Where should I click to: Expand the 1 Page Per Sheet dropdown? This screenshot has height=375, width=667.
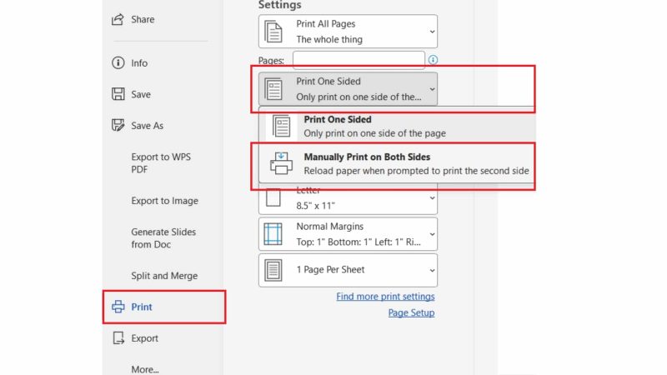(348, 270)
